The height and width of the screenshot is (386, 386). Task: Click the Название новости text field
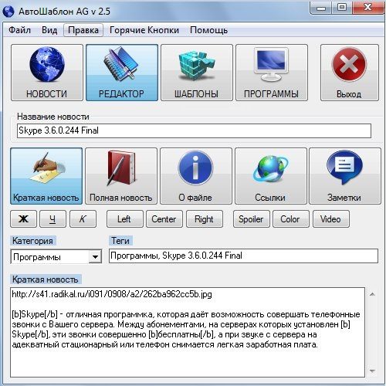[x=194, y=130]
